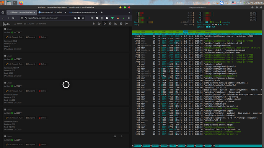
Task: Click the address bar URL field
Action: (x=49, y=18)
